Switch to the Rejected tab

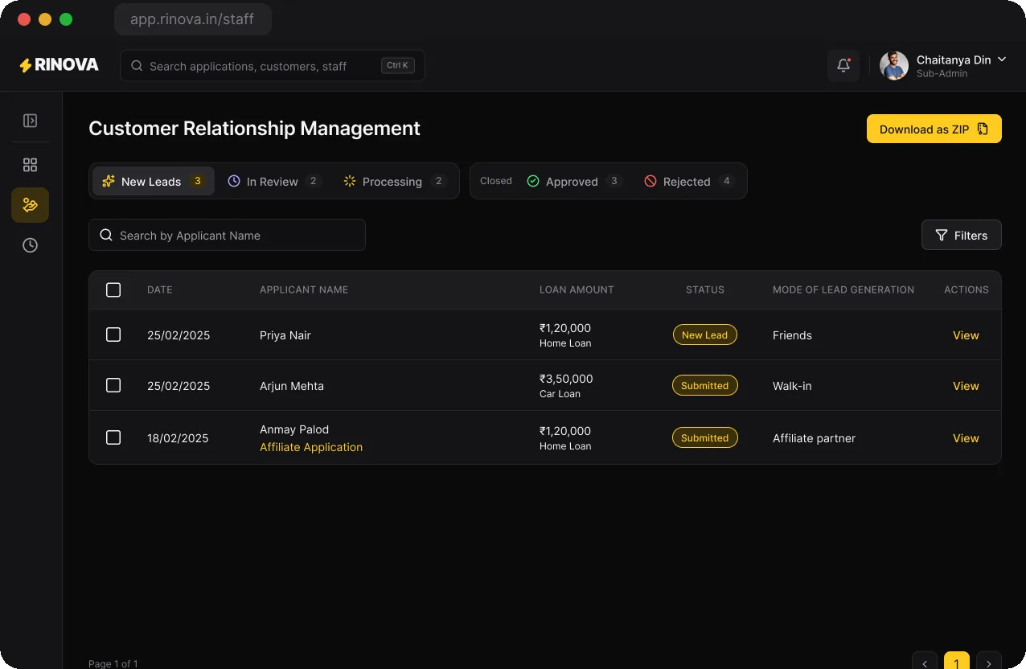[690, 181]
